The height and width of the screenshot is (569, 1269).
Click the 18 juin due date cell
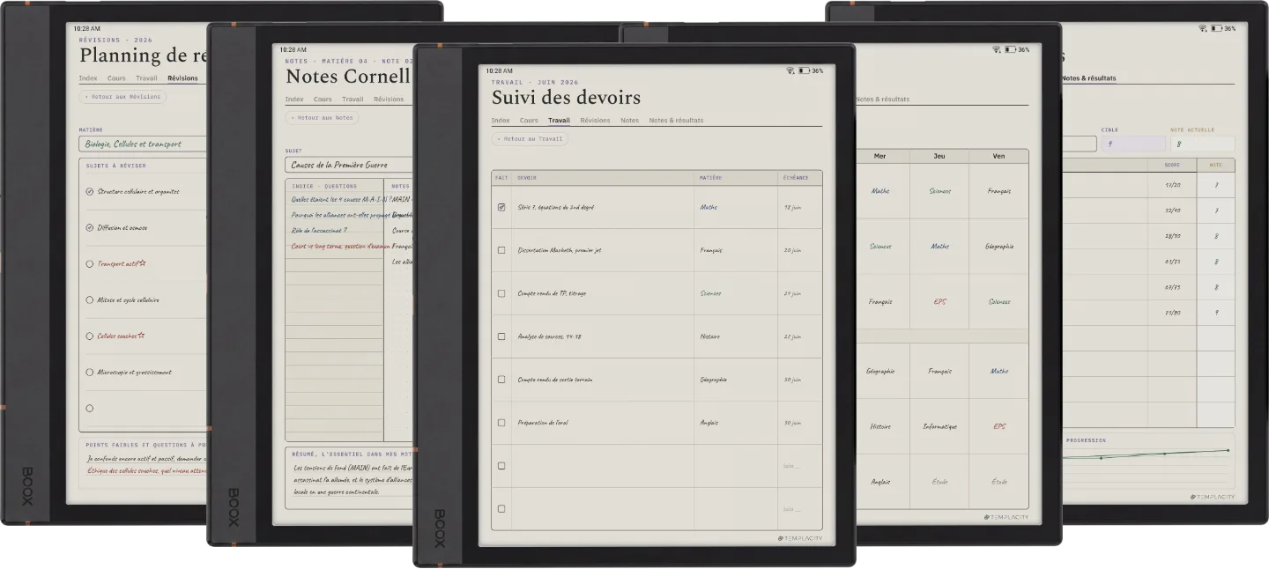(799, 208)
